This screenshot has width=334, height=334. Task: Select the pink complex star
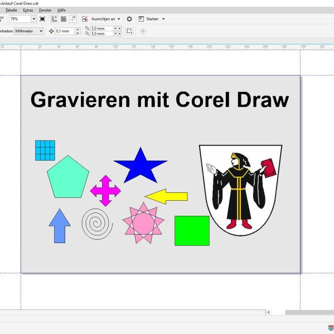click(x=143, y=223)
